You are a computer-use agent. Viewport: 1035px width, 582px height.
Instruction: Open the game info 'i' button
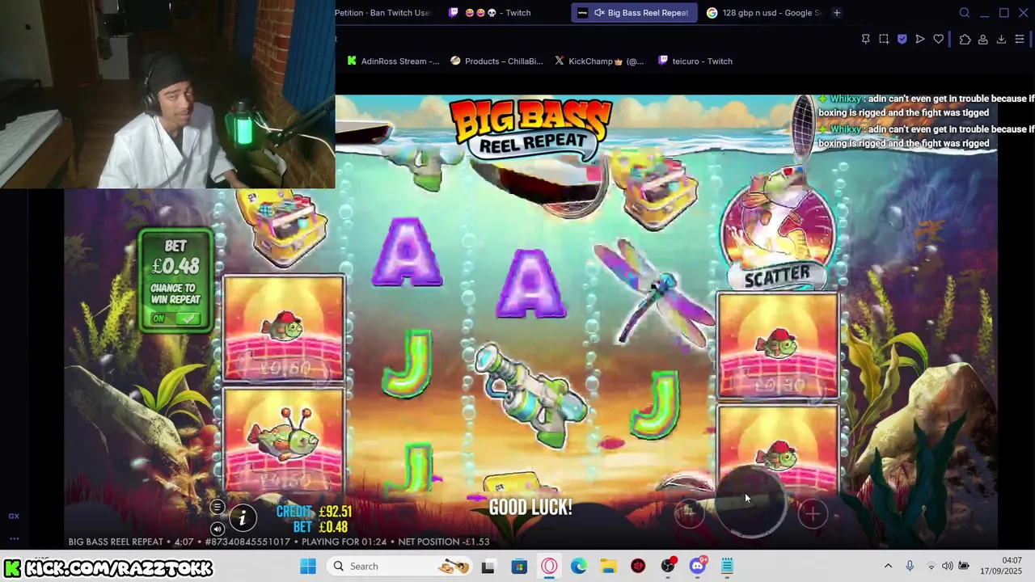pyautogui.click(x=242, y=518)
